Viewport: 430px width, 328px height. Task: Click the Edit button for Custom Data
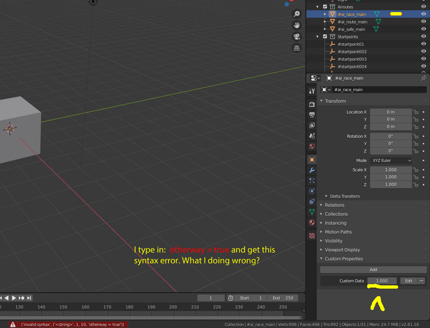408,281
